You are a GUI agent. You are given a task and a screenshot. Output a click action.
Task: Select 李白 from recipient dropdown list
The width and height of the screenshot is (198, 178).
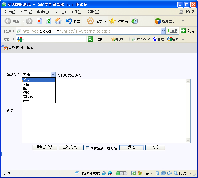click(26, 84)
